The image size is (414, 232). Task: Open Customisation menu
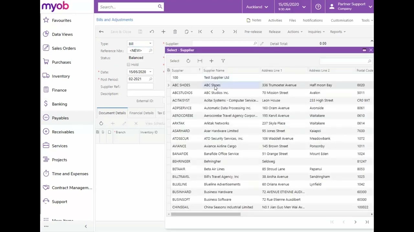tap(342, 20)
